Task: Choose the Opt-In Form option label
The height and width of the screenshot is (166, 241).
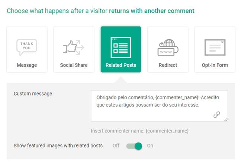Action: pos(215,65)
